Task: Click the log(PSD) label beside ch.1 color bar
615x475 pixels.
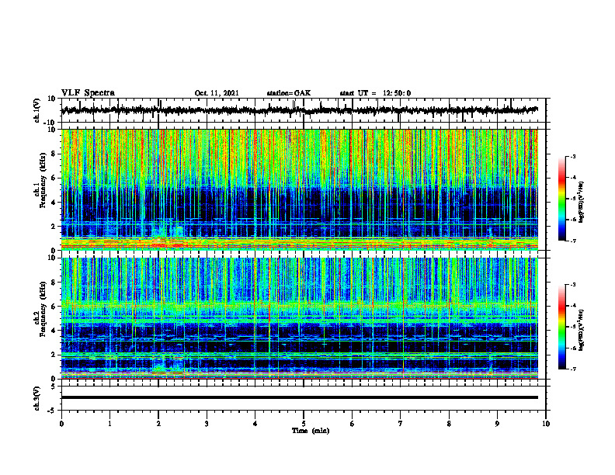Action: [582, 203]
